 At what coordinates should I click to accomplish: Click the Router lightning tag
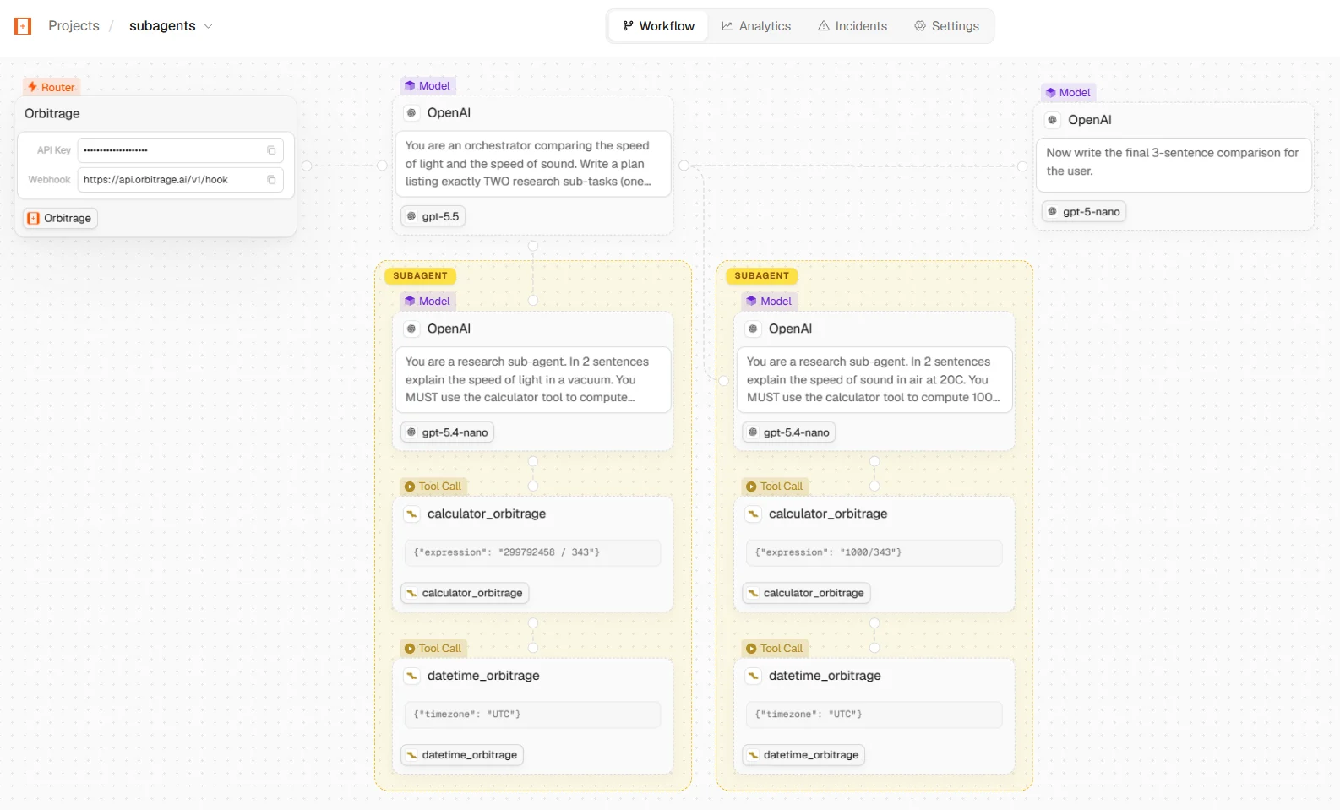pyautogui.click(x=52, y=87)
